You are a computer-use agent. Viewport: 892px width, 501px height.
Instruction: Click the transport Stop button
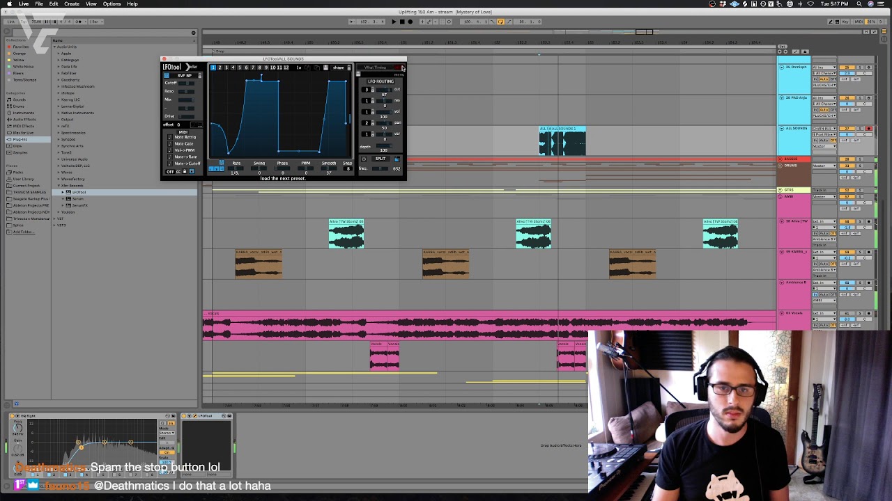pyautogui.click(x=401, y=22)
